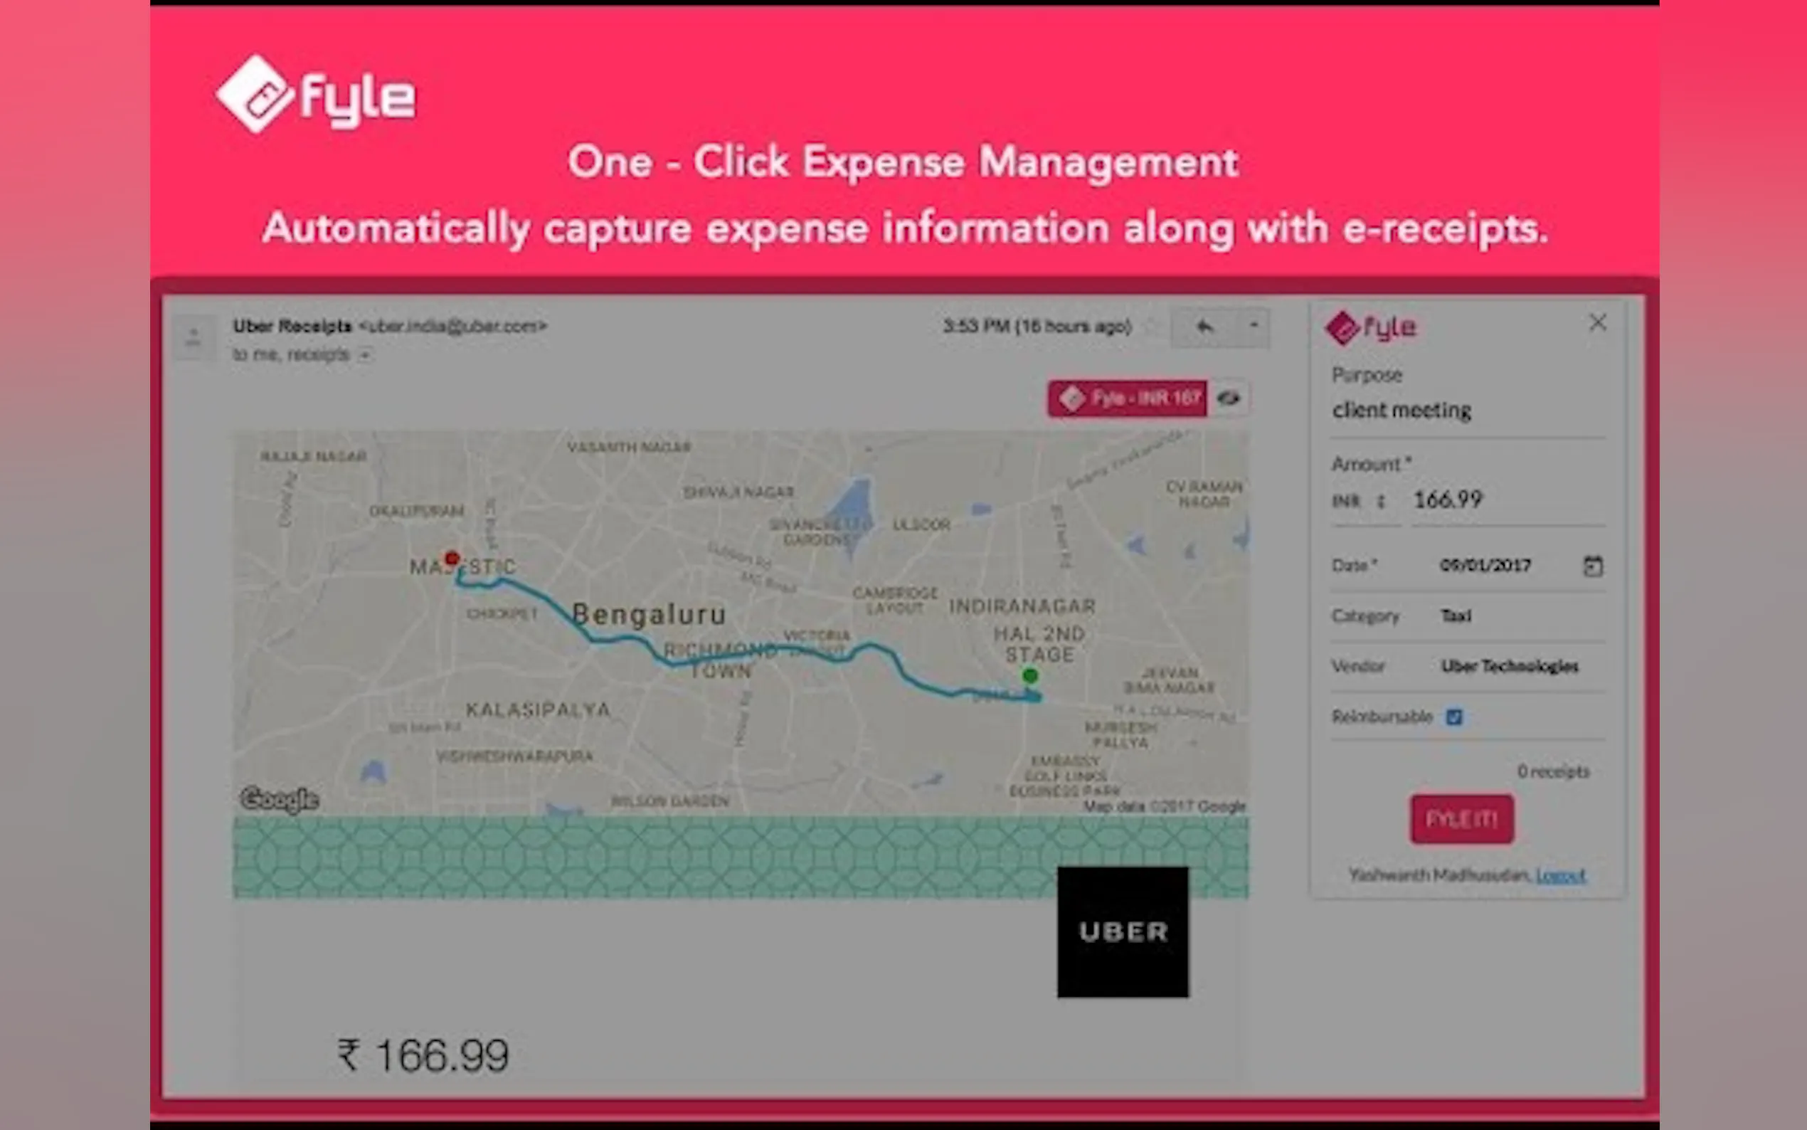Click the black Uber logo
The width and height of the screenshot is (1807, 1130).
coord(1122,931)
